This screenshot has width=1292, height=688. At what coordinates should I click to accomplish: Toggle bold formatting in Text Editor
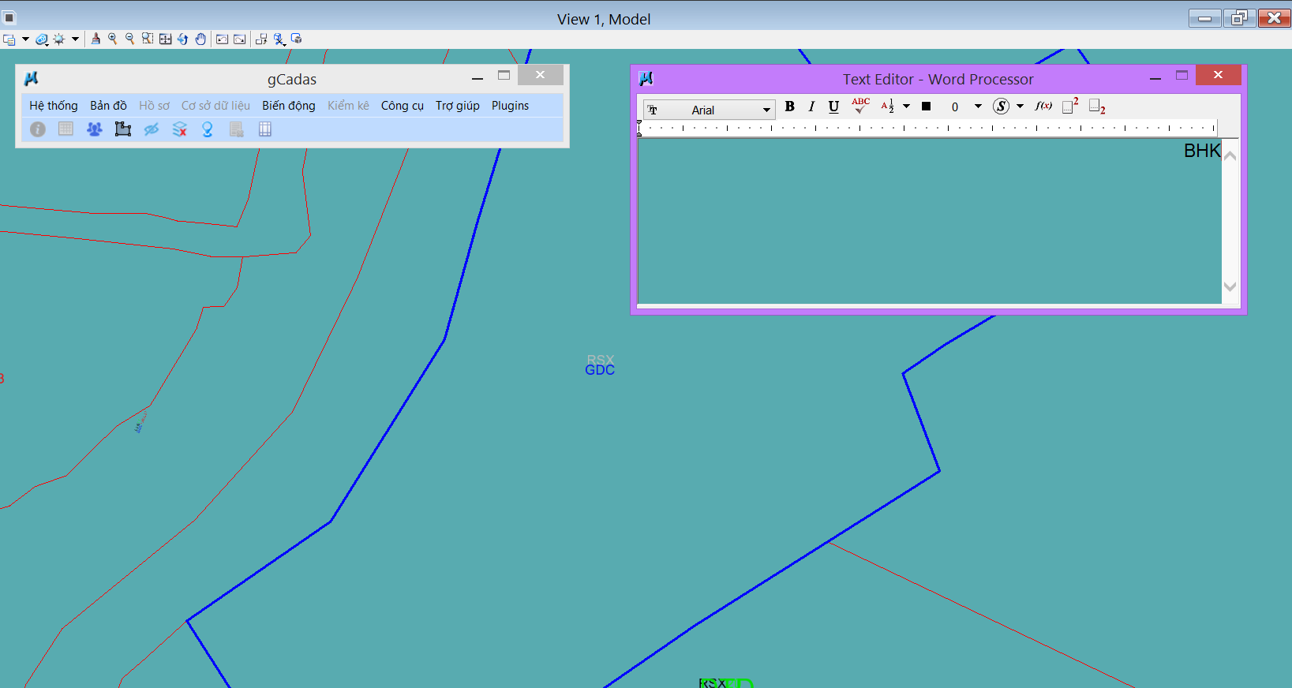pyautogui.click(x=789, y=107)
